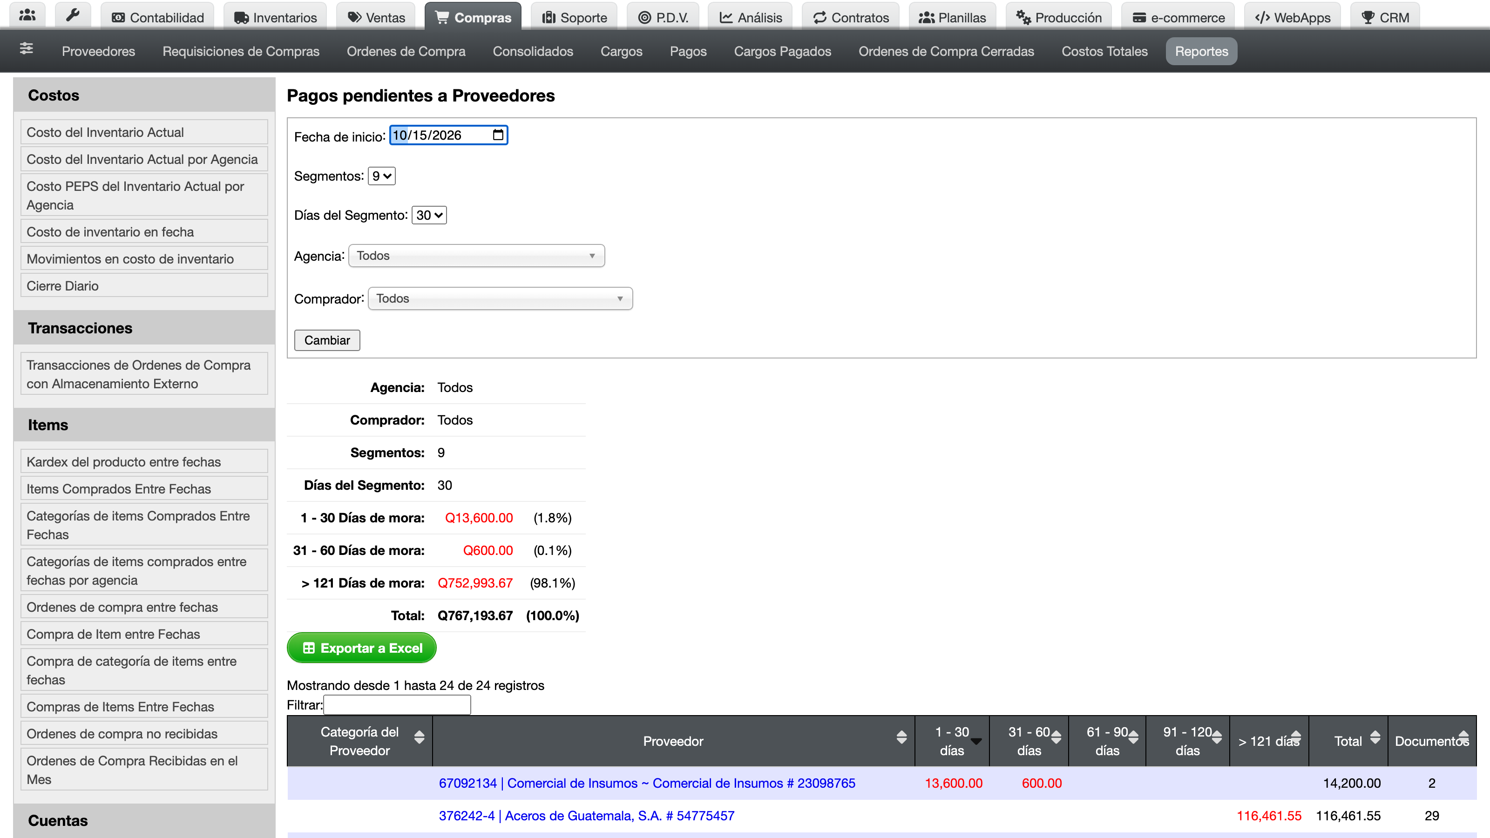The image size is (1490, 838).
Task: Open the CRM tab
Action: (x=1385, y=17)
